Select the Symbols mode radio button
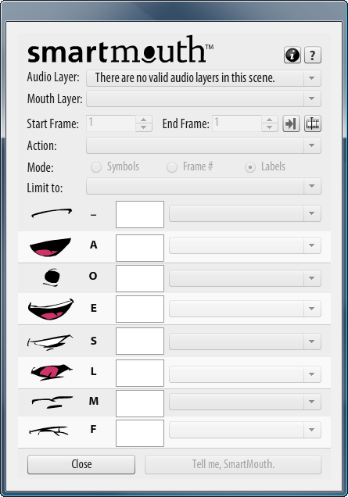Viewport: 348px width, 497px height. pyautogui.click(x=96, y=167)
